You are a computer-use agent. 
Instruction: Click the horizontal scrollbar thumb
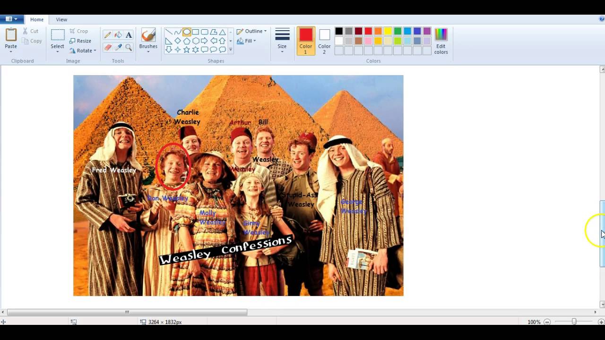coord(127,312)
